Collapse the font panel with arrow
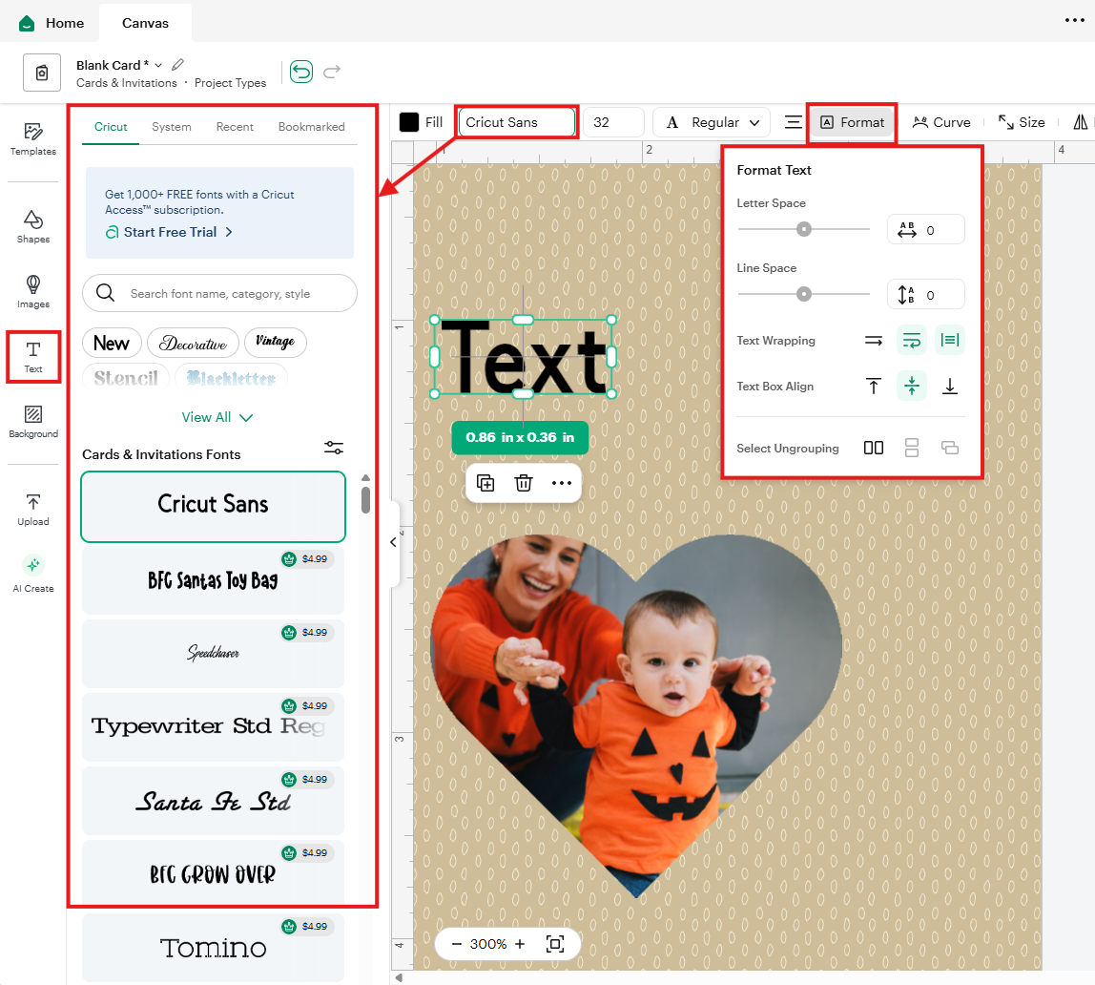The width and height of the screenshot is (1095, 985). pyautogui.click(x=393, y=542)
